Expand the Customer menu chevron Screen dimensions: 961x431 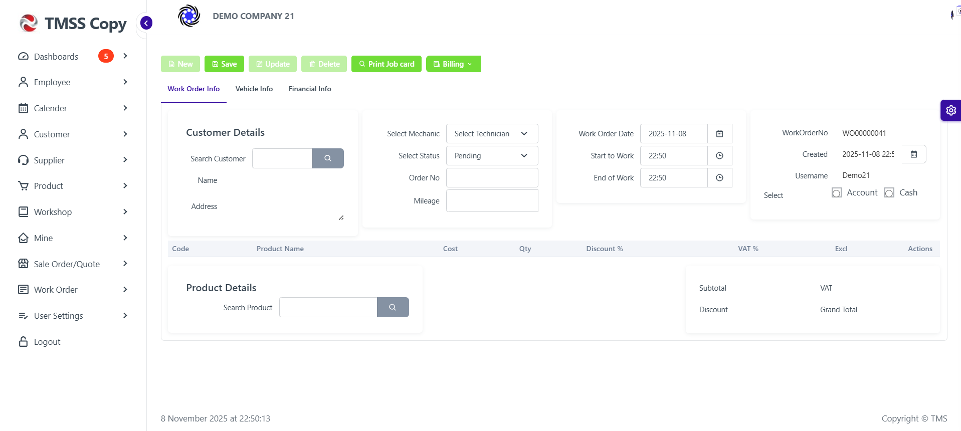pyautogui.click(x=125, y=134)
